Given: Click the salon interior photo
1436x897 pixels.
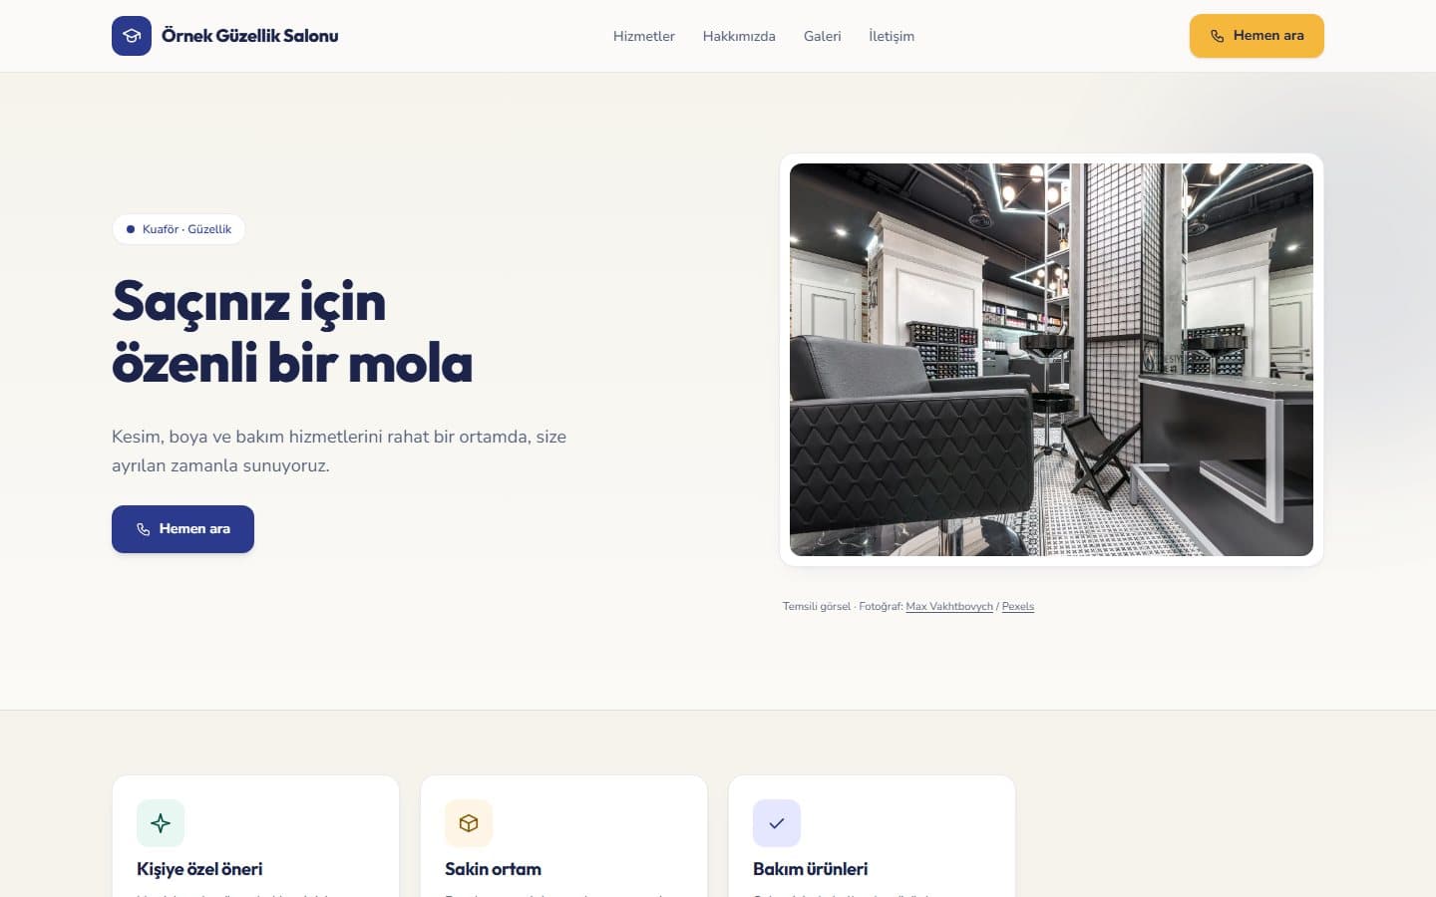Looking at the screenshot, I should click(1051, 360).
